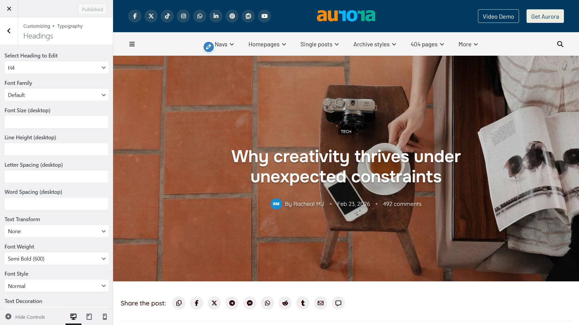Share the post on Tumblr
The image size is (579, 325).
click(303, 303)
